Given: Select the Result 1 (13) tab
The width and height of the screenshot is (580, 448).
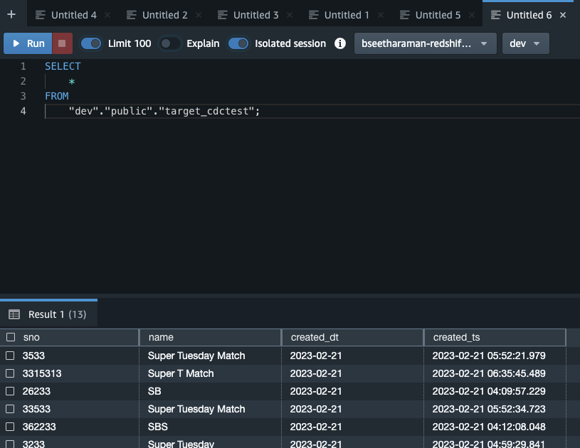Looking at the screenshot, I should pyautogui.click(x=57, y=314).
